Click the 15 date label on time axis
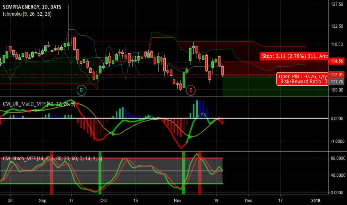Image resolution: width=347 pixels, height=205 pixels. click(136, 201)
